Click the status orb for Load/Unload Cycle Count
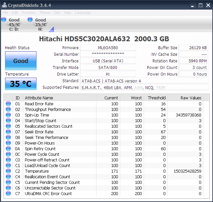Screen dimensions: 213x202 pyautogui.click(x=8, y=165)
